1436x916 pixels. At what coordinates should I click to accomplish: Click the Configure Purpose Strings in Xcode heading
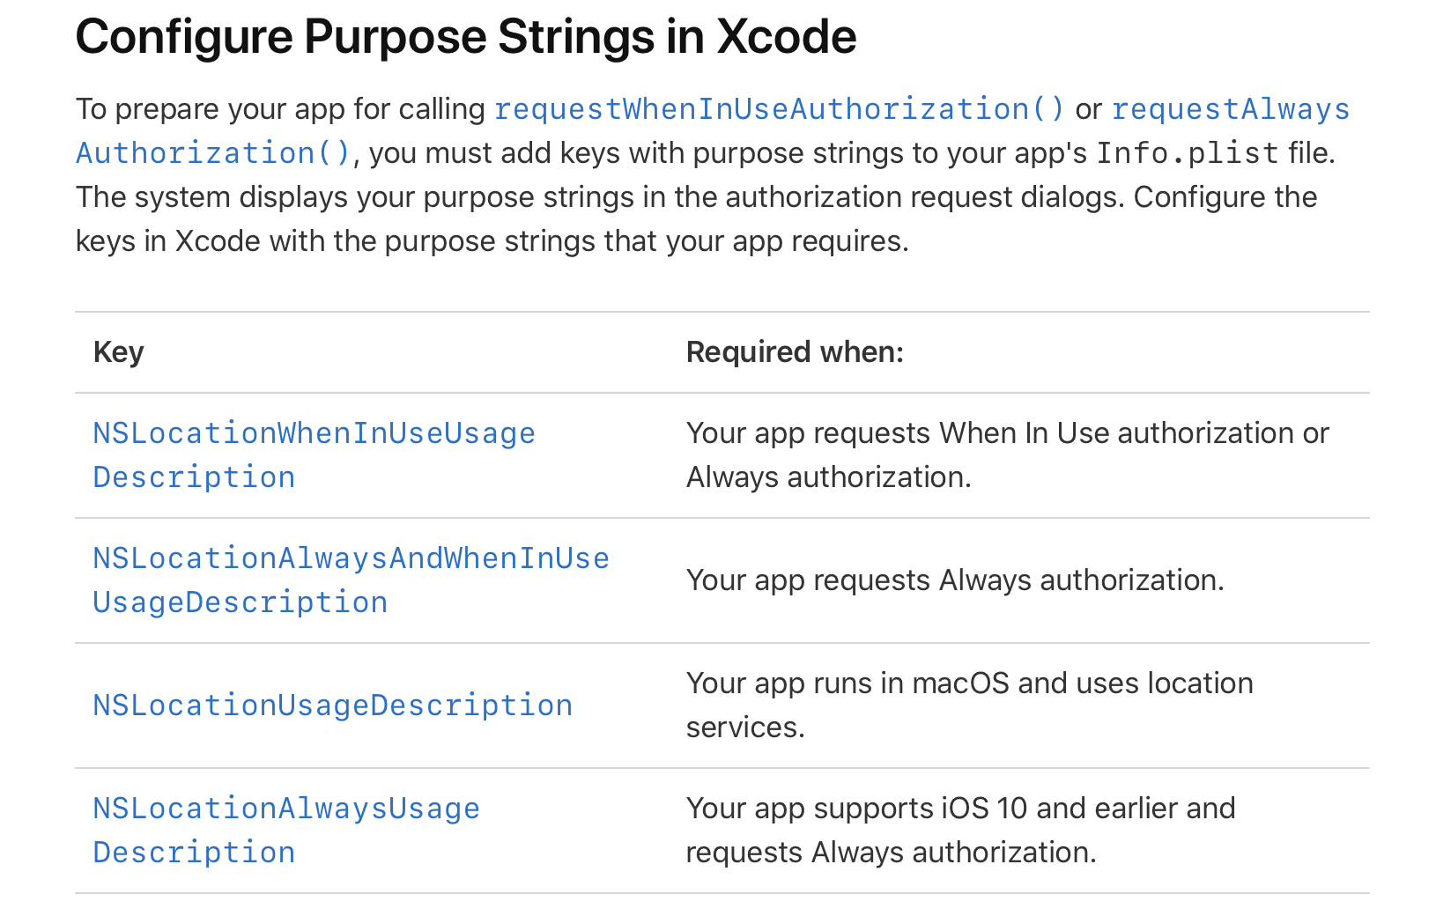tap(465, 37)
